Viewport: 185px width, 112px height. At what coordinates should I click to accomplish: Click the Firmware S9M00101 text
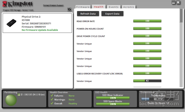(x=34, y=27)
